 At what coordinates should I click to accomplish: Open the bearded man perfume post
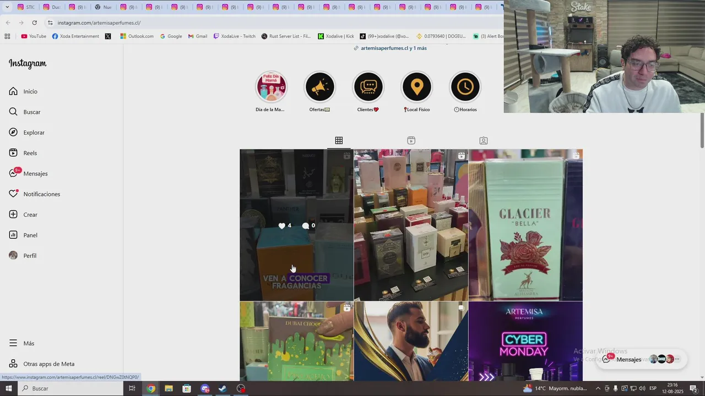411,341
